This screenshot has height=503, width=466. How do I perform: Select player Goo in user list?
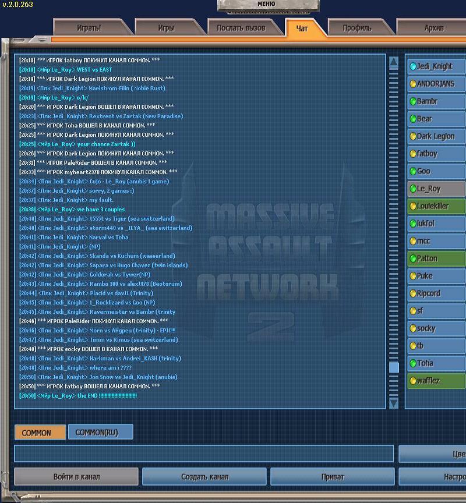tap(436, 171)
